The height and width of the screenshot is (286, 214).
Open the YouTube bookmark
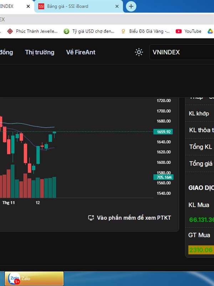click(x=189, y=31)
